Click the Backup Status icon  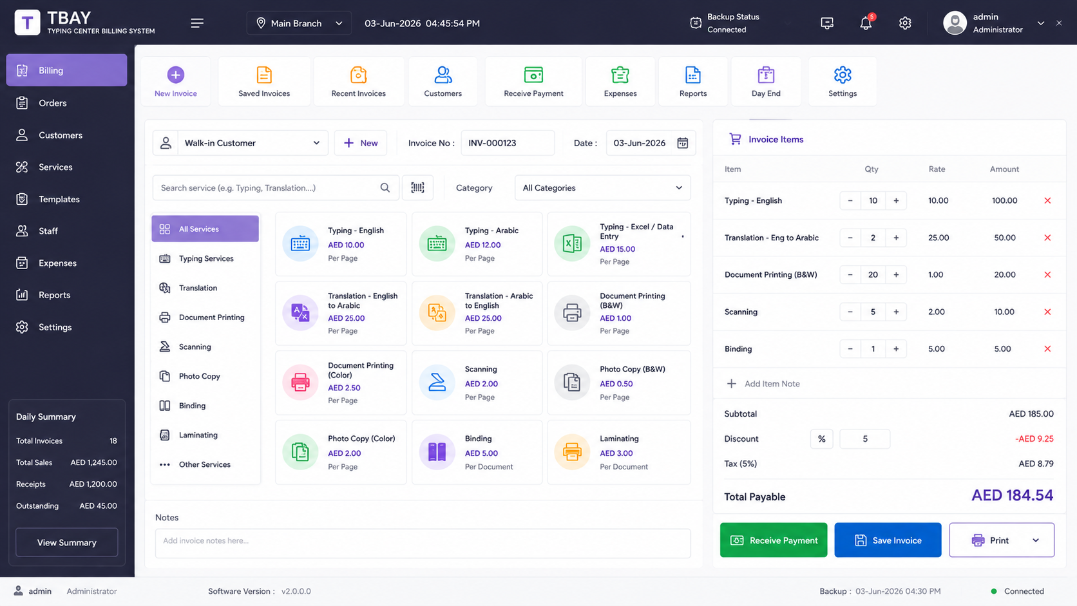pos(696,23)
